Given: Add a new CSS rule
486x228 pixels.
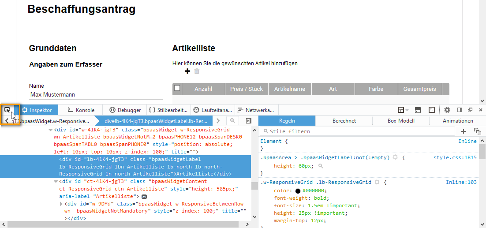Looking at the screenshot, I should 464,131.
